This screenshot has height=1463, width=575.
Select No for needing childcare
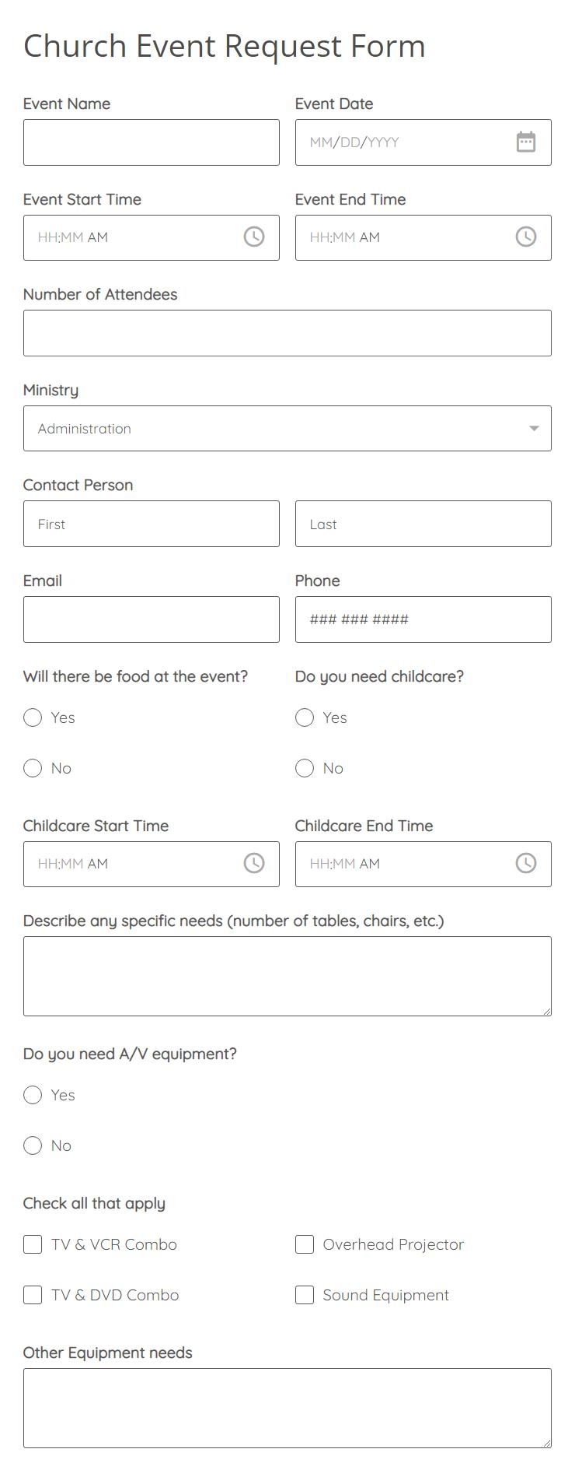(305, 768)
